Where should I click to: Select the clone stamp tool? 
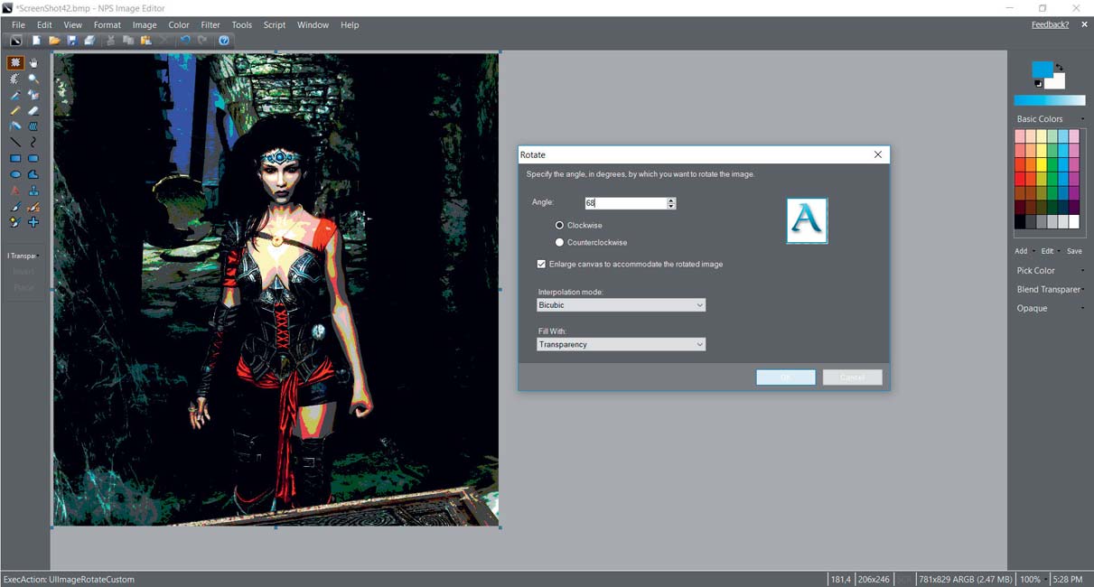(33, 191)
